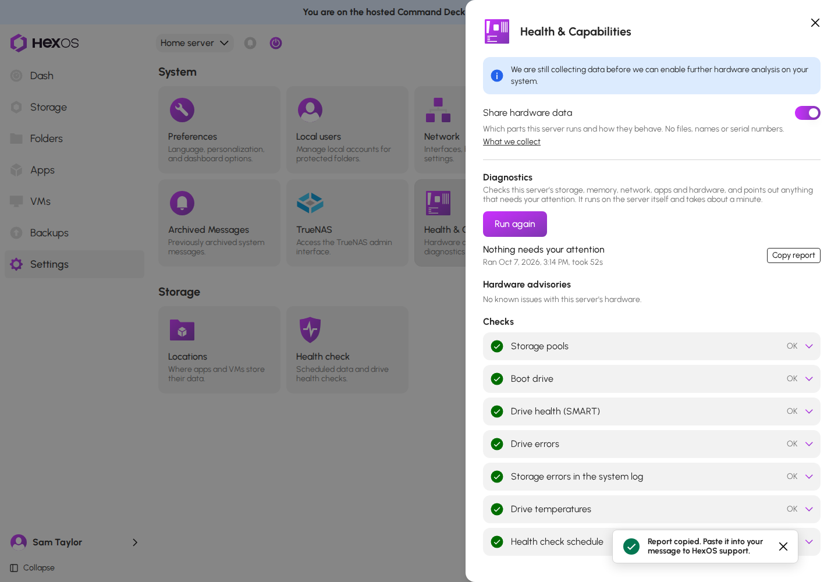This screenshot has height=582, width=838.
Task: Expand the Boot drive check
Action: coord(652,379)
